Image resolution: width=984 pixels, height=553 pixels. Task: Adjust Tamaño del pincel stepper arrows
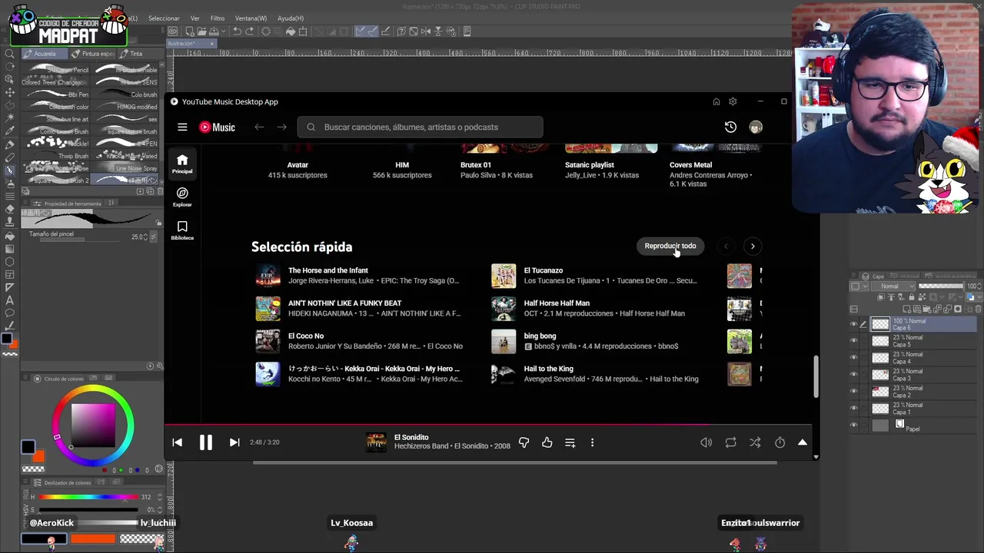pyautogui.click(x=145, y=237)
